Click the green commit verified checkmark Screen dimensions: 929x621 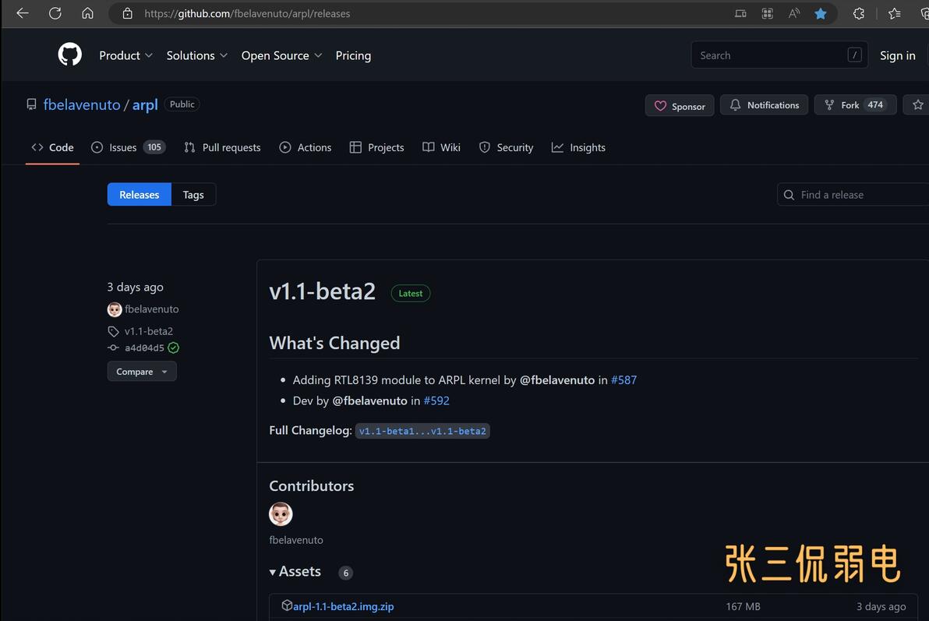(x=174, y=348)
